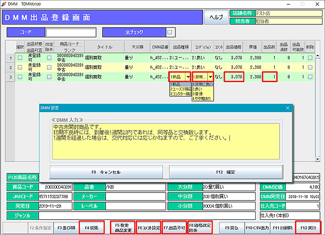
Task: Click F6 コメント設定 button
Action: (x=148, y=226)
